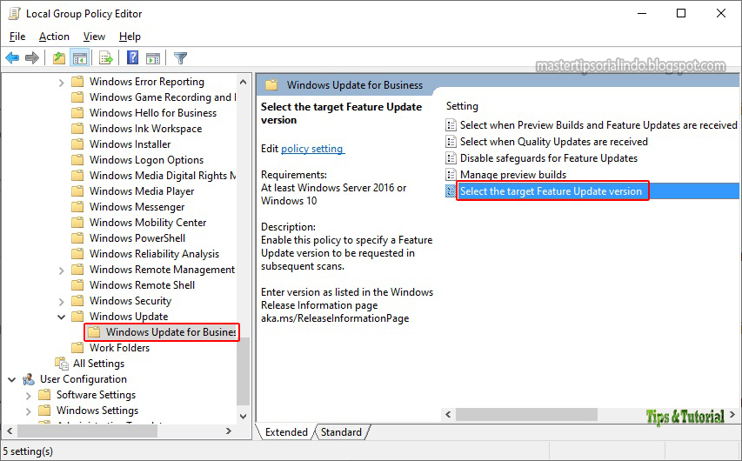Click the Forward arrow toolbar icon

(x=31, y=58)
